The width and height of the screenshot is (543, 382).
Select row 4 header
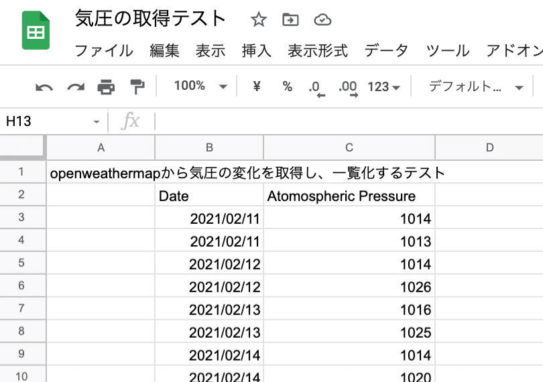pyautogui.click(x=21, y=240)
